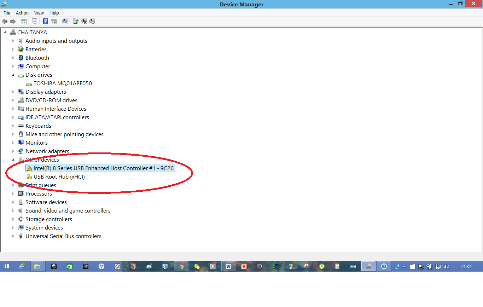Select Intel(R) 8 Series USB Enhanced Host Controller
483x307 pixels.
coord(104,168)
